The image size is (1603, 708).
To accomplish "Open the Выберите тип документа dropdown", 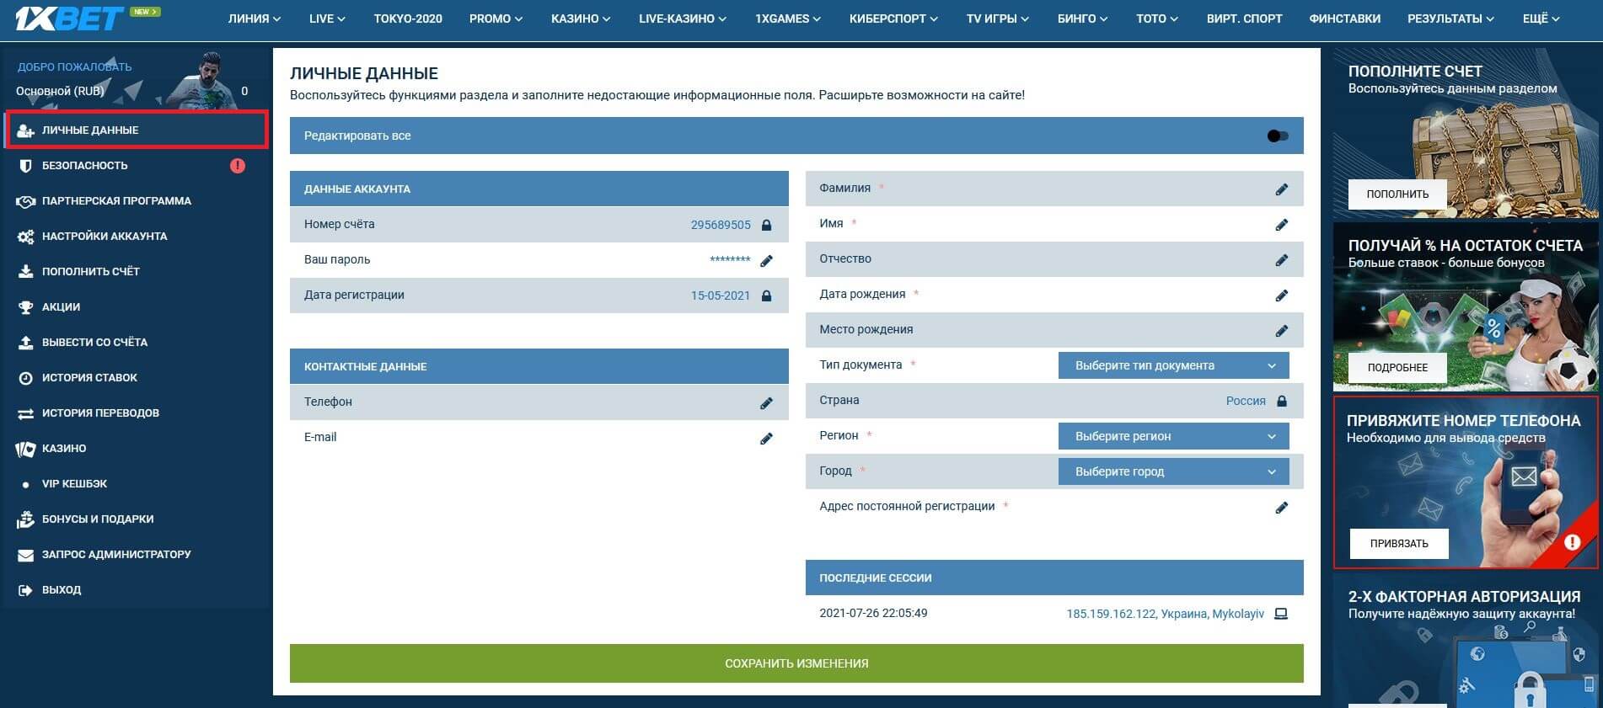I will click(1173, 365).
